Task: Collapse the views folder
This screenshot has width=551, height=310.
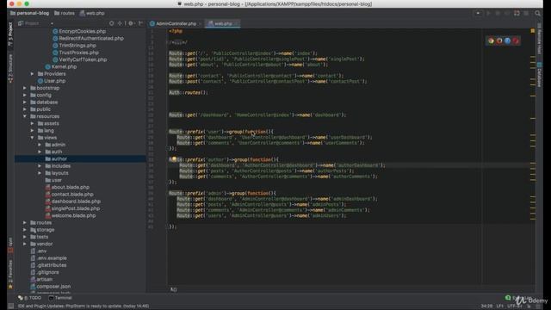Action: (32, 138)
